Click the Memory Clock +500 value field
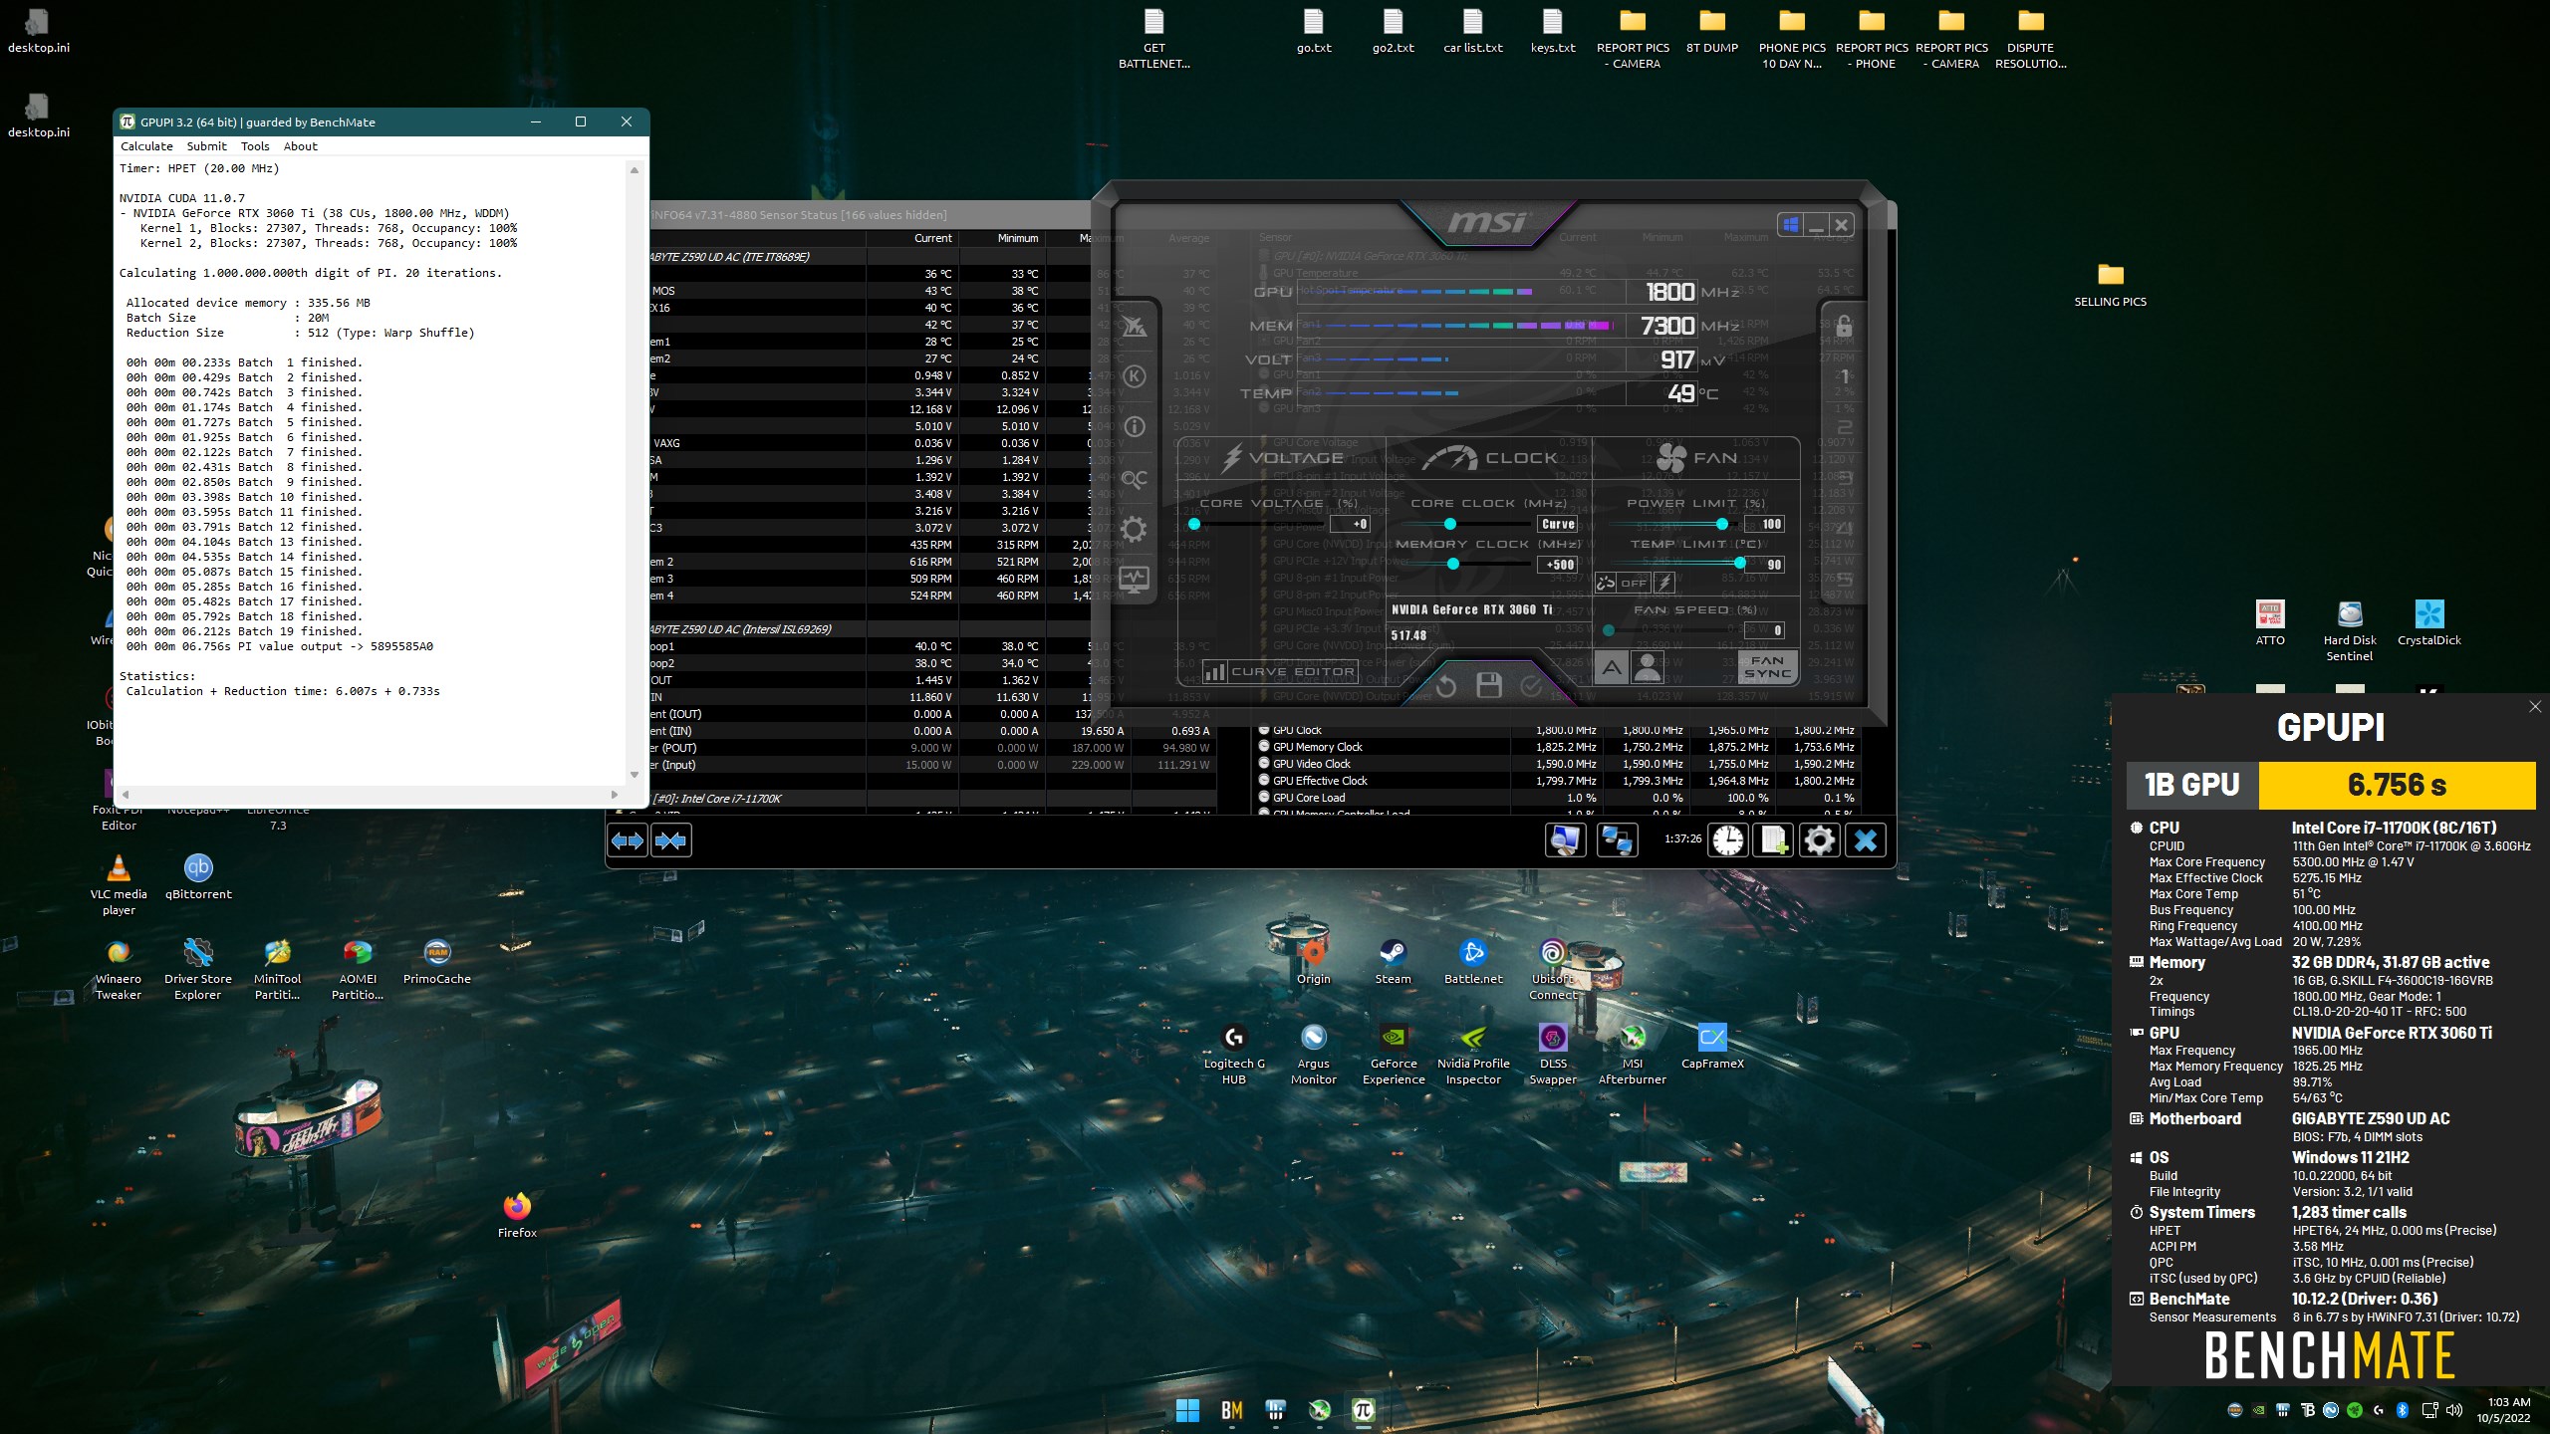 1558,565
